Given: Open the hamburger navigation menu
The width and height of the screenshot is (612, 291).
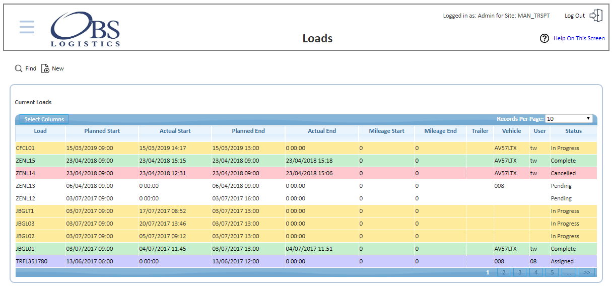Looking at the screenshot, I should tap(27, 27).
